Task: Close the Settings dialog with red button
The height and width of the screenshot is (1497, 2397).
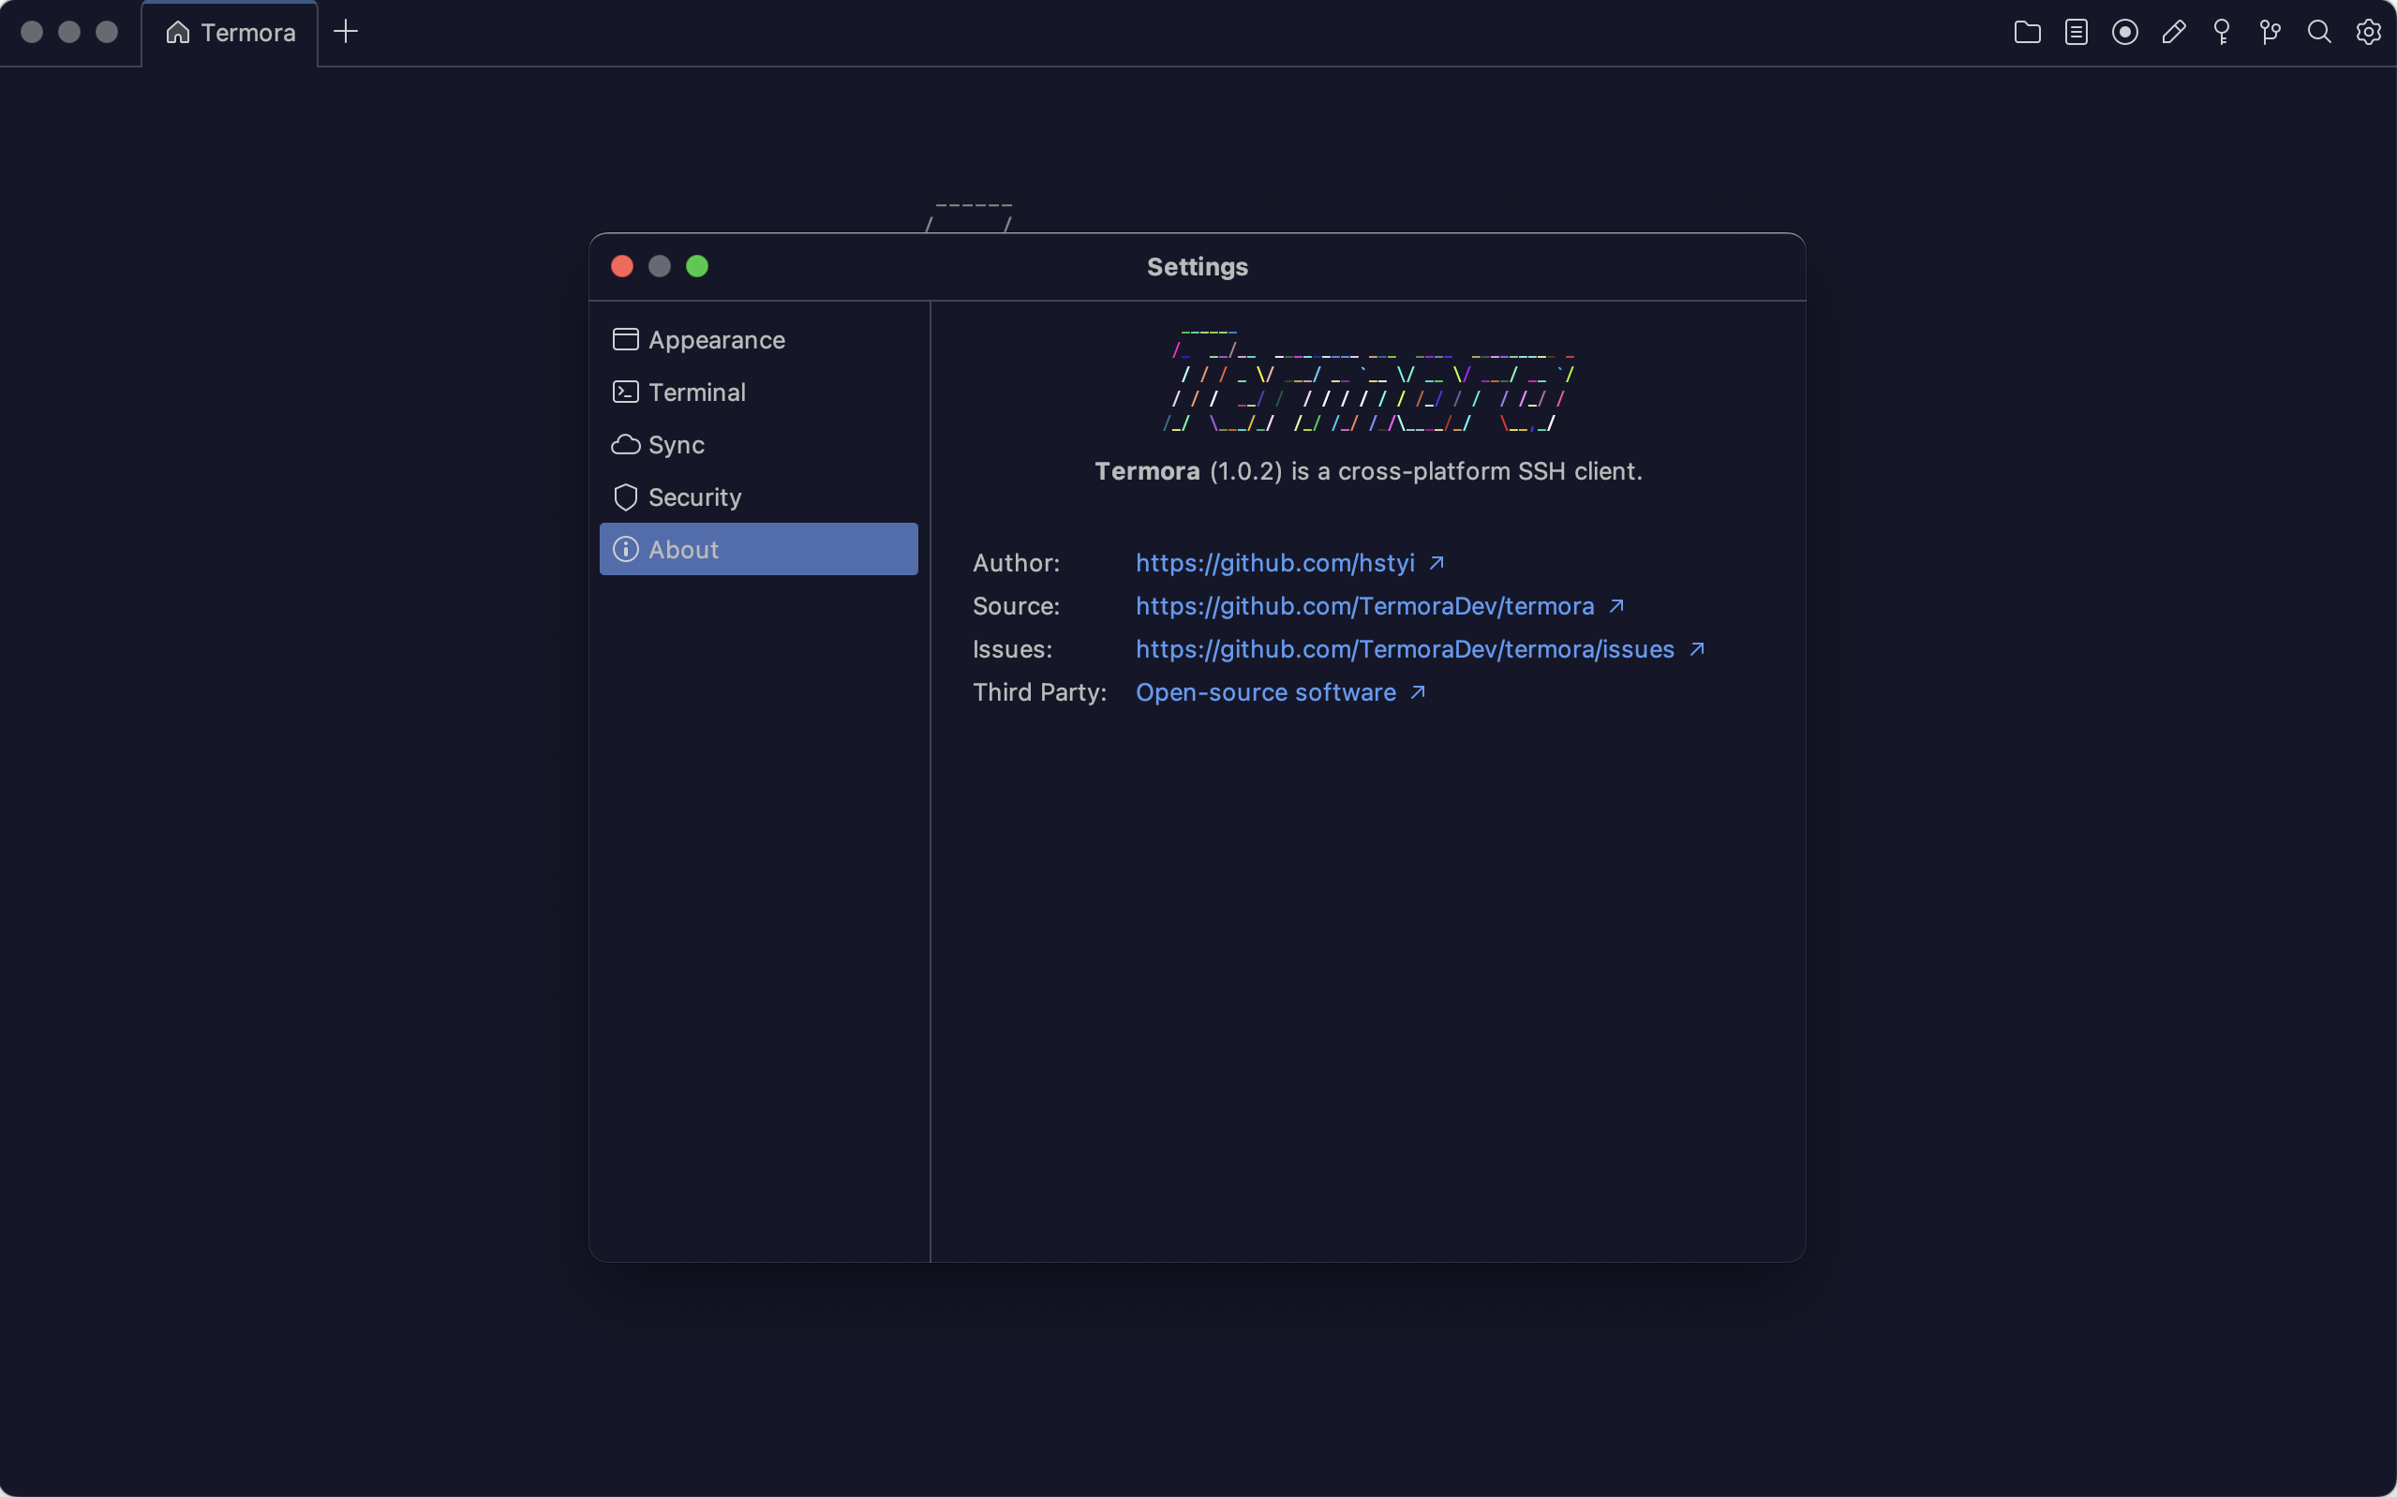Action: [622, 266]
